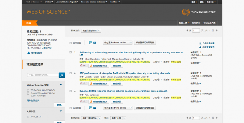Open the SEP performance of triangular QAM article

[x=125, y=73]
